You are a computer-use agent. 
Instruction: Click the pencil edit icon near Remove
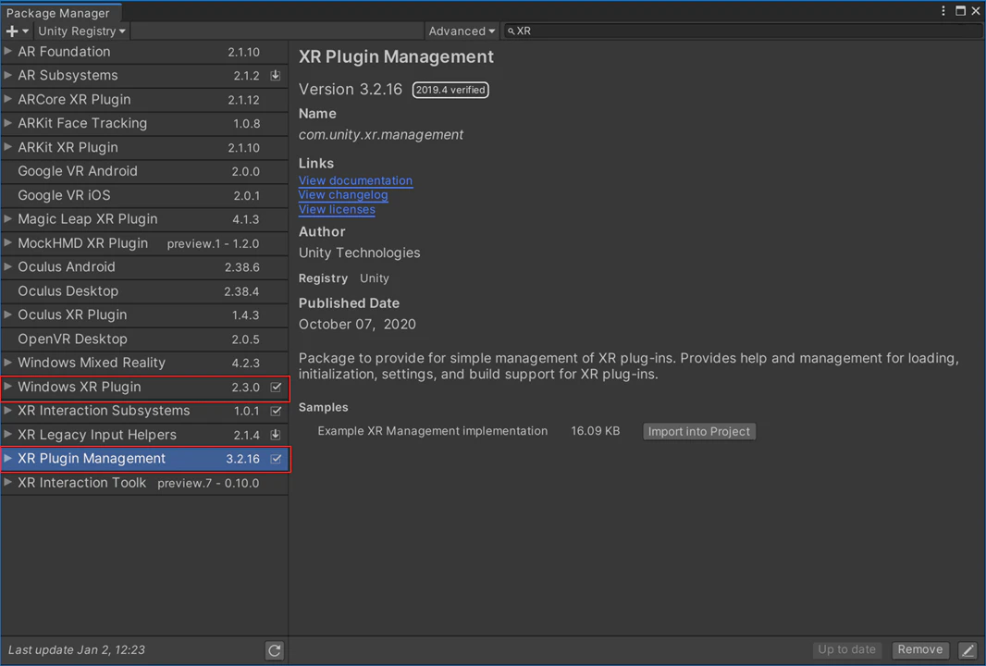[x=968, y=650]
